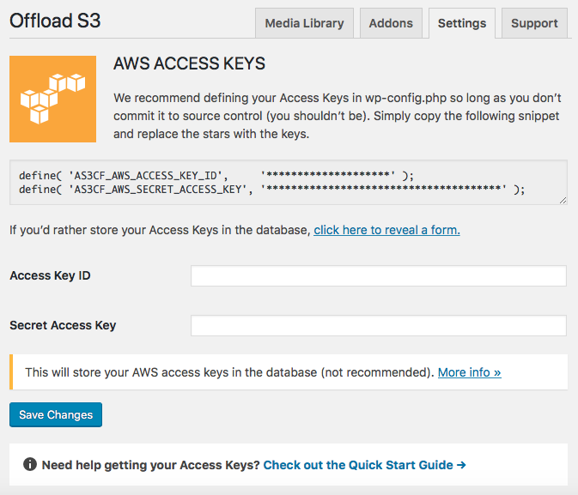Open the Media Library tab
This screenshot has width=578, height=495.
[304, 23]
